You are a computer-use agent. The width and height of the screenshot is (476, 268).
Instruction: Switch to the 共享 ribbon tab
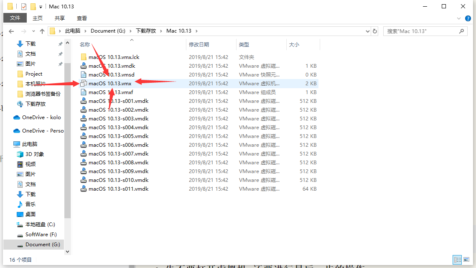[x=60, y=18]
